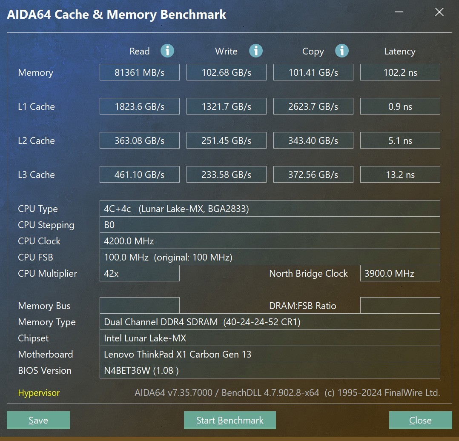Click the Memory Read result showing 81361 MB/s
The height and width of the screenshot is (441, 459).
(139, 72)
